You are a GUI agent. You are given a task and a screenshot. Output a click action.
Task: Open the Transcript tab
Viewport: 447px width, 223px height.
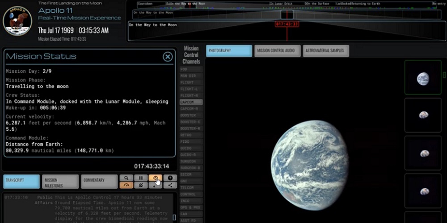(21, 182)
